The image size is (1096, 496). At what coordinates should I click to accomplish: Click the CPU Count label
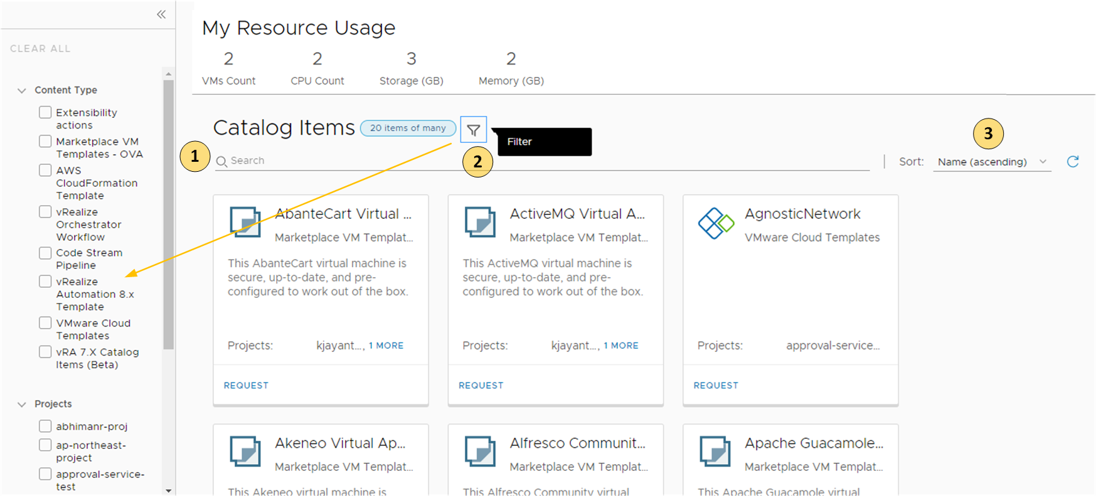click(317, 81)
